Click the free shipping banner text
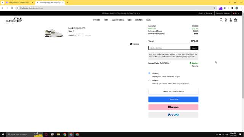 [121, 13]
